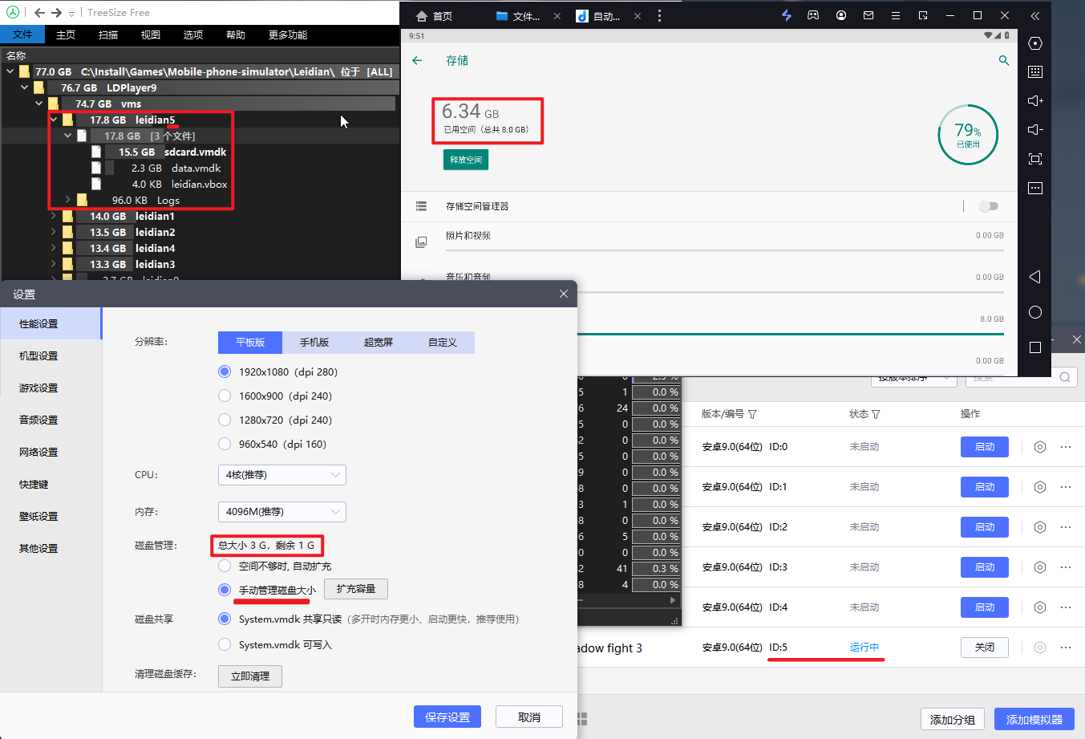Click the 添加模拟器 button
The height and width of the screenshot is (739, 1085).
[x=1034, y=719]
